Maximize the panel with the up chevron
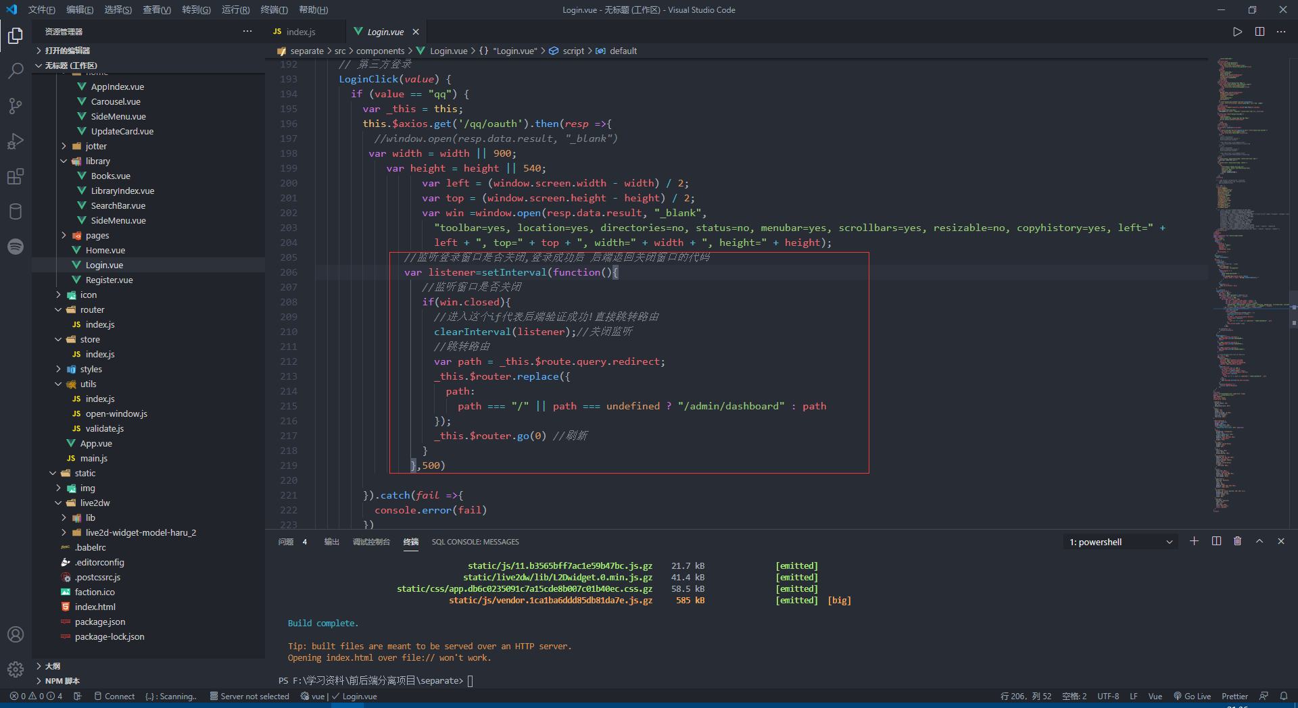 pos(1259,541)
